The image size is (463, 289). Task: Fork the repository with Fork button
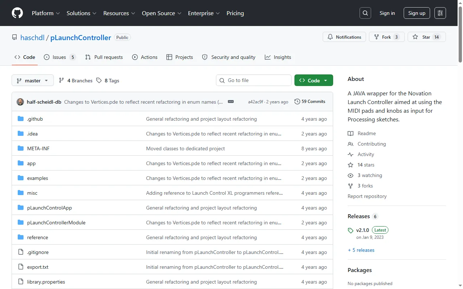click(387, 37)
